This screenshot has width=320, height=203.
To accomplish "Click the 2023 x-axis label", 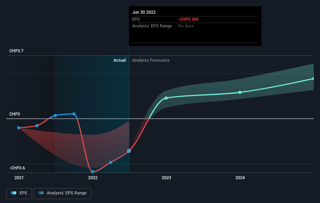I will [166, 178].
